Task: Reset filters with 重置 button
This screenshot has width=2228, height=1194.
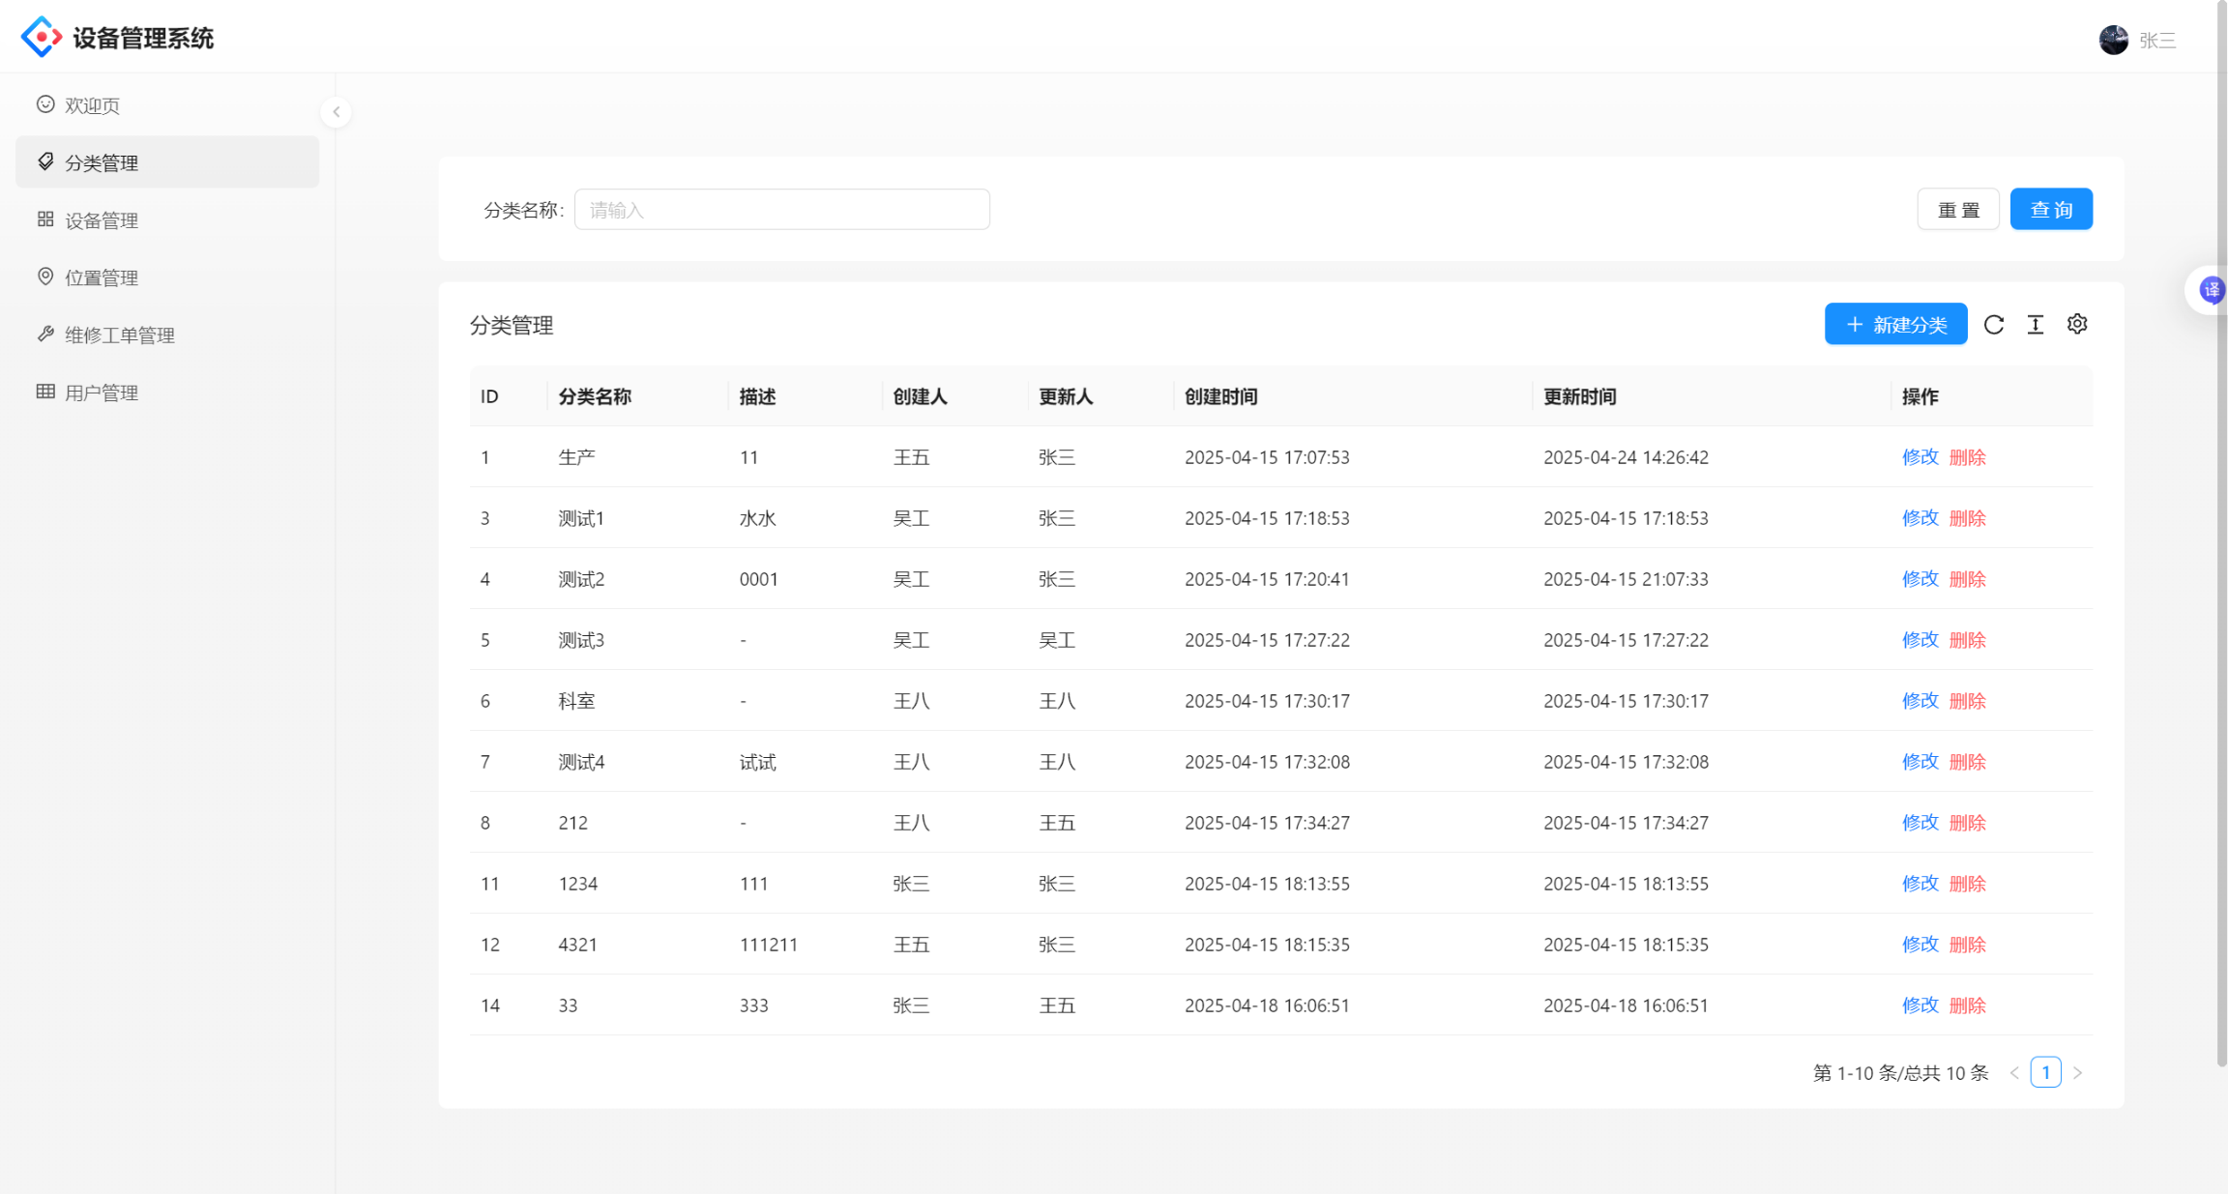Action: coord(1957,210)
